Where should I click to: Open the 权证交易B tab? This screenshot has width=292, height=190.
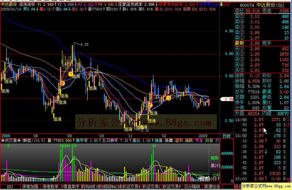pos(131,187)
